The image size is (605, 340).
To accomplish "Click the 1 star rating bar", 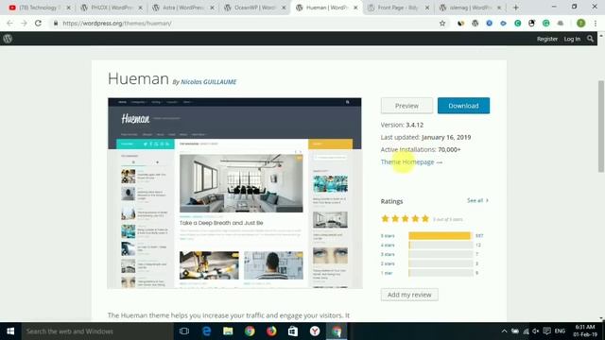I will 441,273.
